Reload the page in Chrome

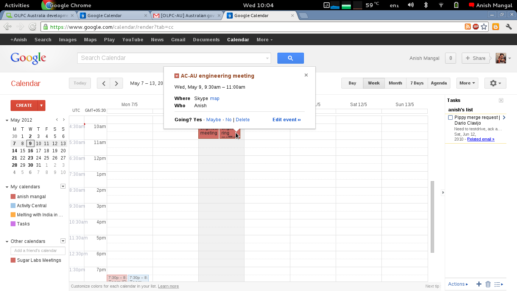coord(33,27)
